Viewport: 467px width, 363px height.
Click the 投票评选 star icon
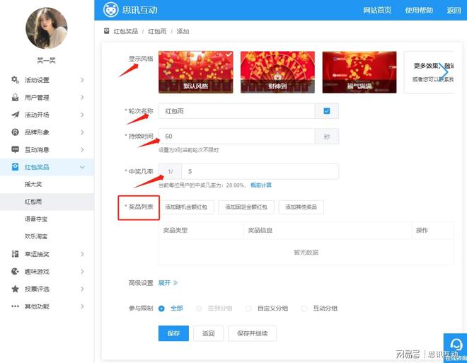[16, 289]
